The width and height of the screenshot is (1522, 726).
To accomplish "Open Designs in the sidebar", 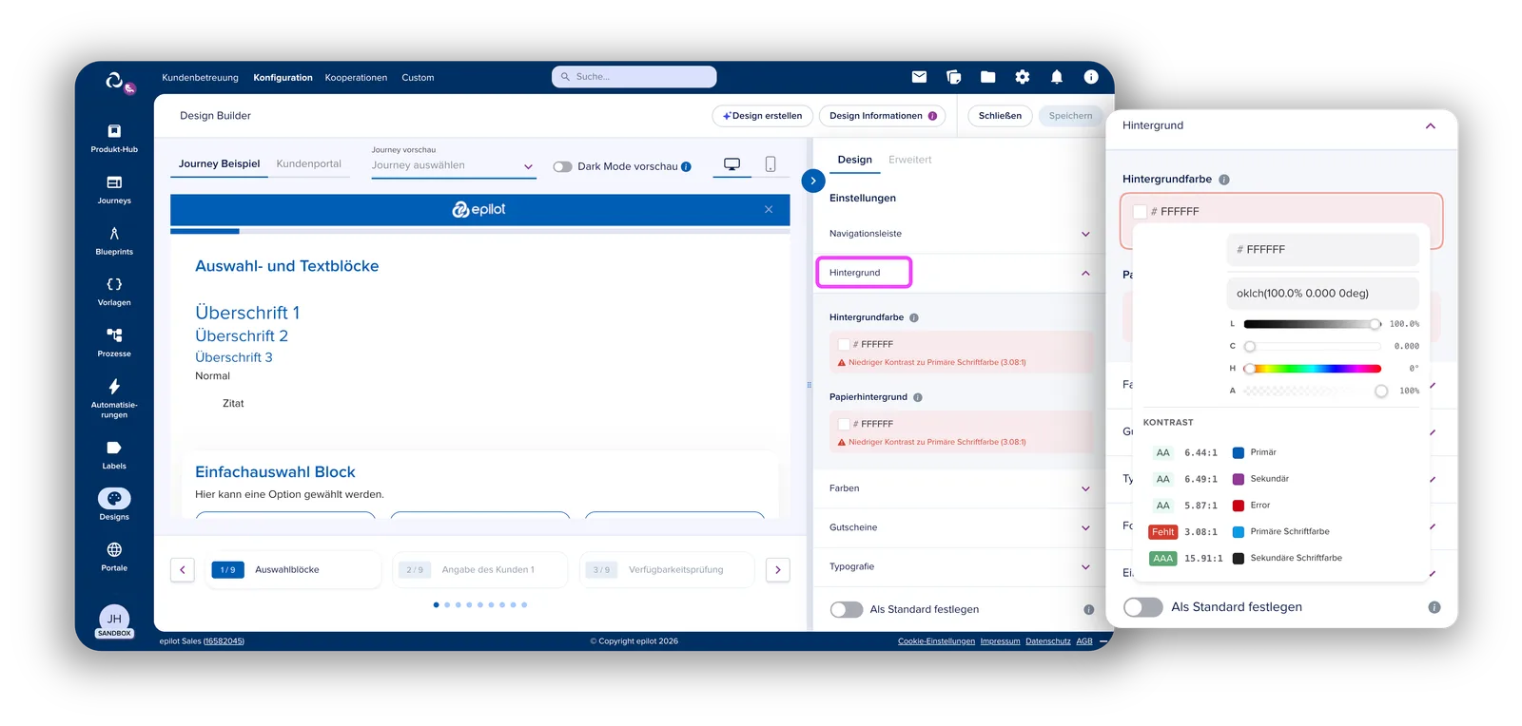I will click(x=114, y=505).
